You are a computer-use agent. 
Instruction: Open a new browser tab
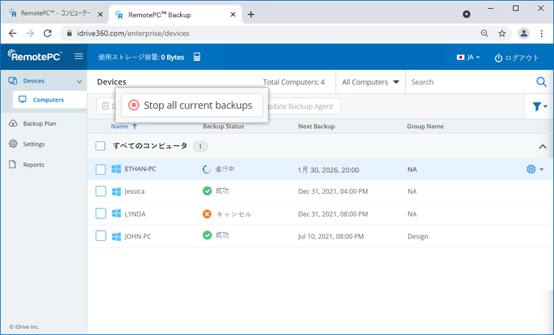point(251,15)
